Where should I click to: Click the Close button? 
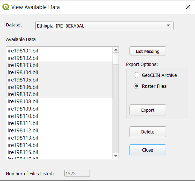(148, 150)
